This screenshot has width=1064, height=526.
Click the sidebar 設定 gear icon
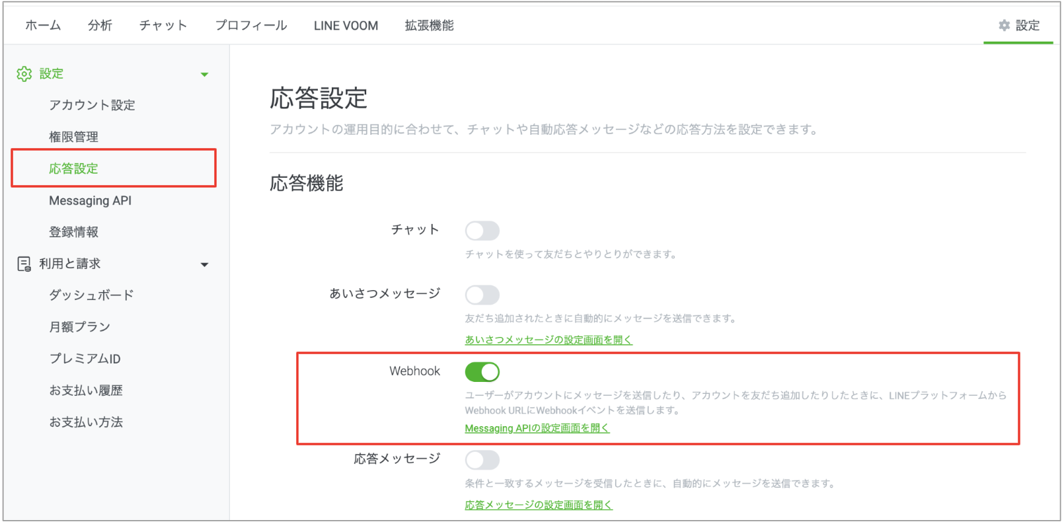click(24, 74)
